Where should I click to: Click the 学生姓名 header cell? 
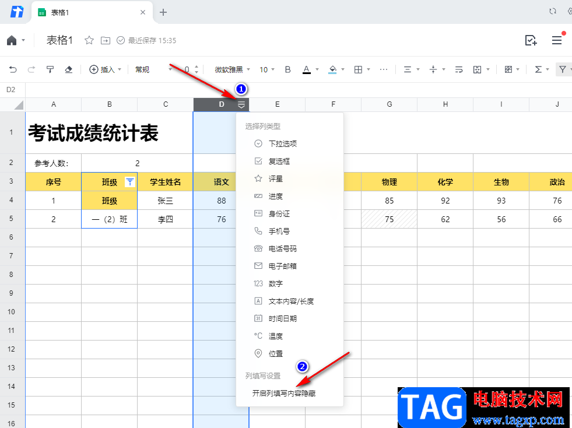tap(165, 182)
